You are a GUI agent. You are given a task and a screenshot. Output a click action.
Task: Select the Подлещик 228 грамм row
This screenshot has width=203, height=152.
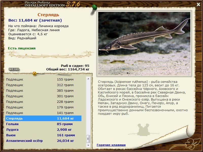coord(43,102)
